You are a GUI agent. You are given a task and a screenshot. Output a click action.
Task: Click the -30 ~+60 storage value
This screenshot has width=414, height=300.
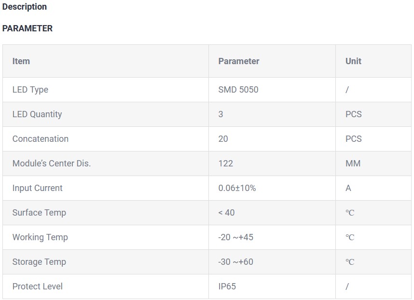tap(236, 262)
